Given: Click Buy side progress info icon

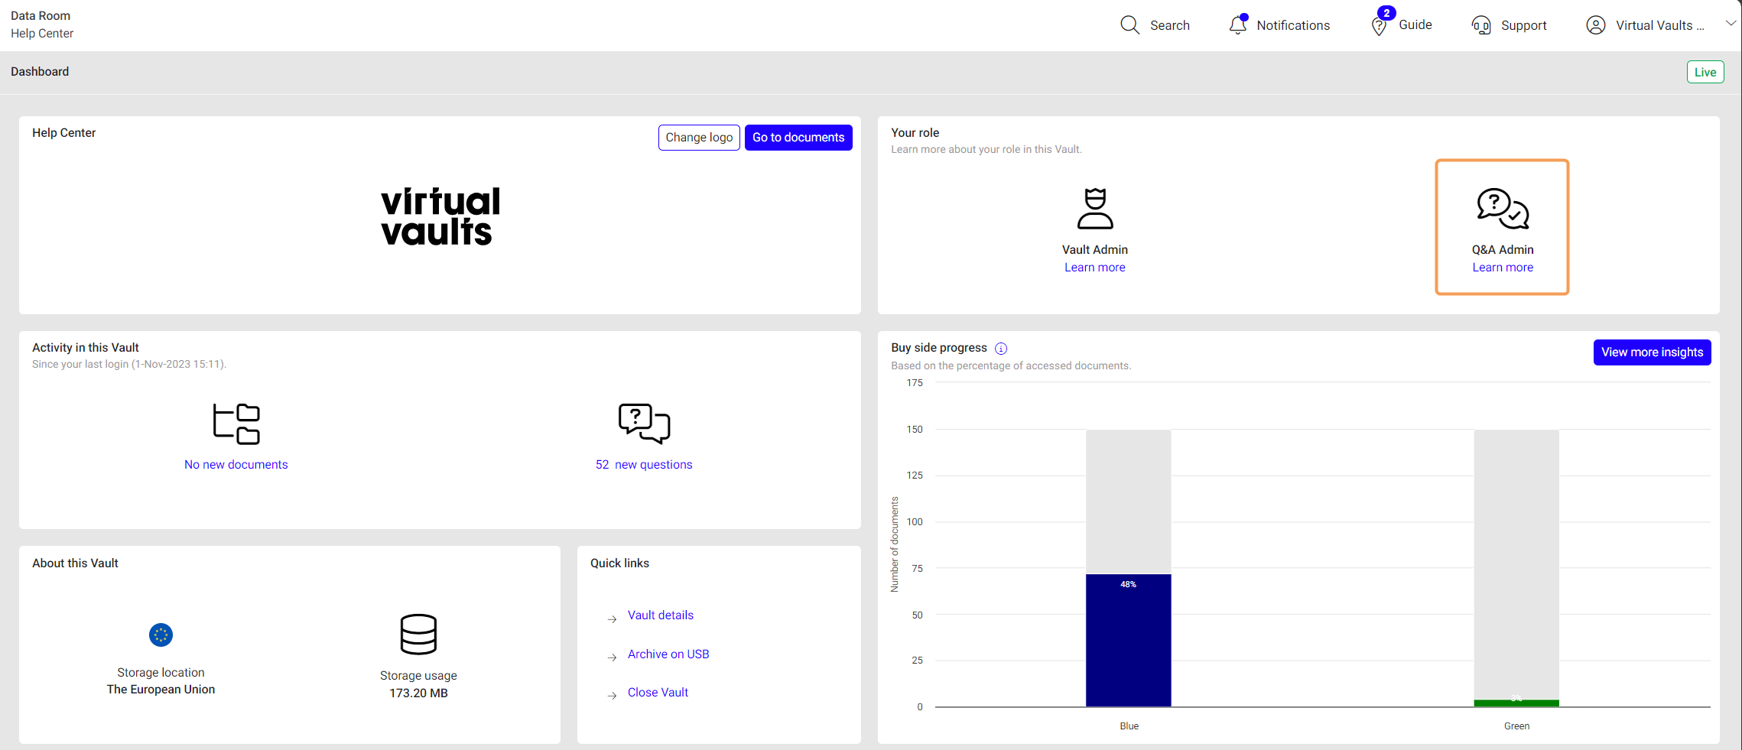Looking at the screenshot, I should pyautogui.click(x=1001, y=349).
